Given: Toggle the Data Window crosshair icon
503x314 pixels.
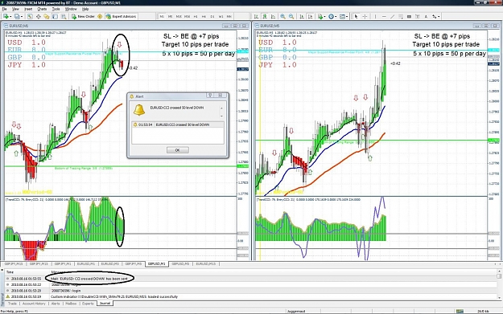Looking at the screenshot, I should pos(38,16).
